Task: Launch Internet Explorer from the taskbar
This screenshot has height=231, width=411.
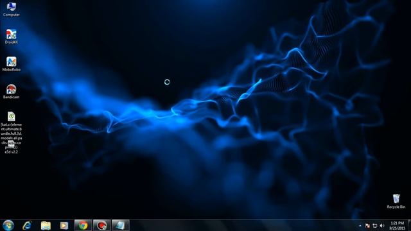Action: click(27, 225)
